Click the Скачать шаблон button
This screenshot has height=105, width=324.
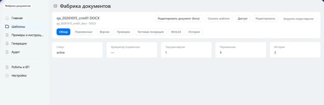219,18
